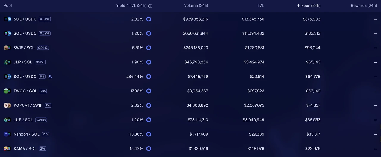This screenshot has height=157, width=381.
Task: Click the POPCAT / $WIF token pair icon
Action: [7, 105]
